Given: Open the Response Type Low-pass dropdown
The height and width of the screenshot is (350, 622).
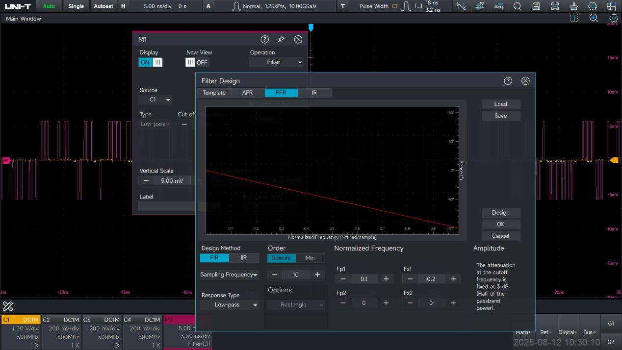Looking at the screenshot, I should click(x=229, y=305).
